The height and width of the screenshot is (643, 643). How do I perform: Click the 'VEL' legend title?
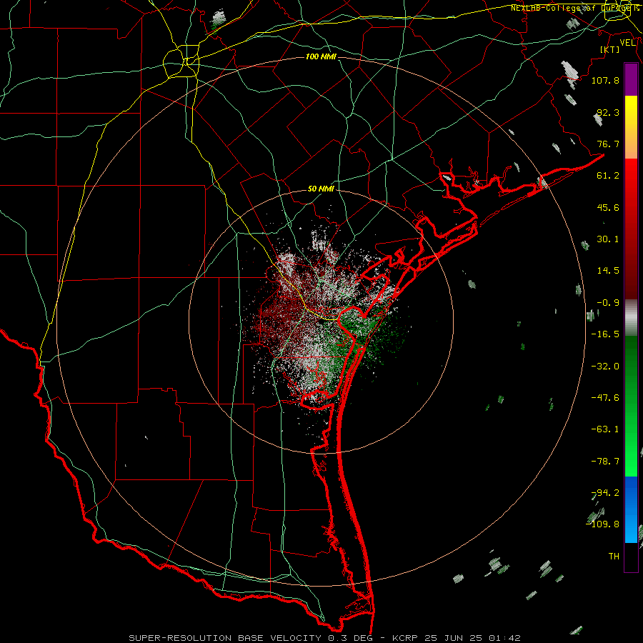(627, 43)
